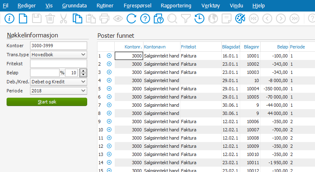Open the Grunndata menu
Image resolution: width=315 pixels, height=172 pixels.
tap(74, 6)
